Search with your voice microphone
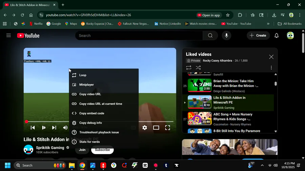 226,35
